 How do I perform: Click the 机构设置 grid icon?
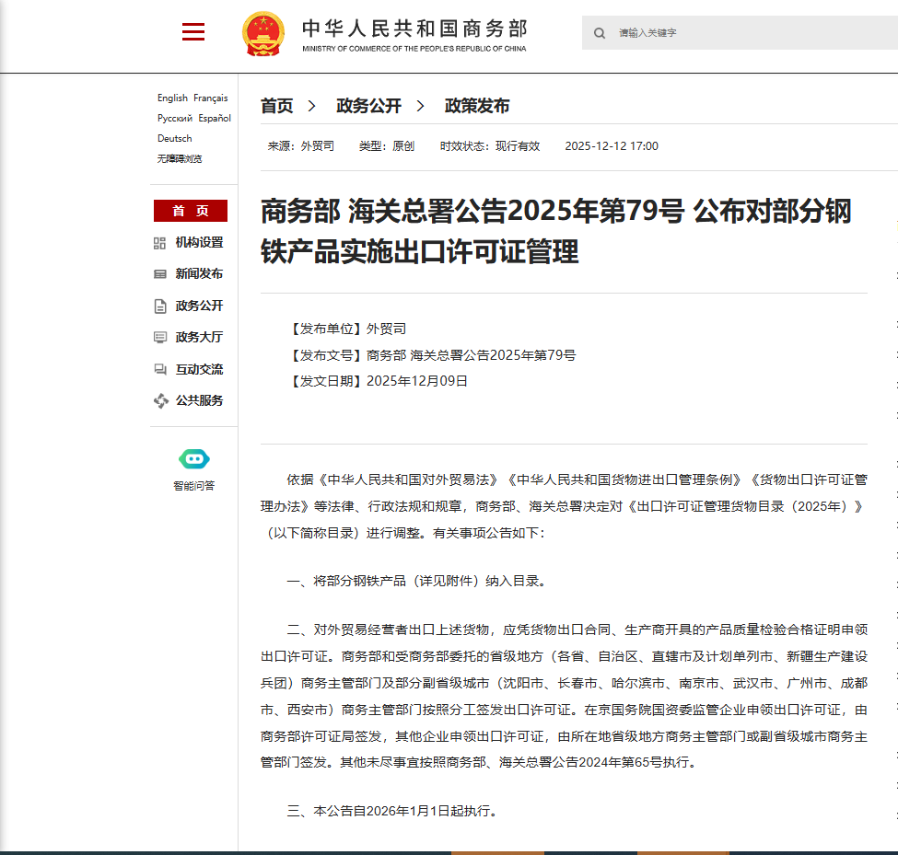[x=159, y=243]
